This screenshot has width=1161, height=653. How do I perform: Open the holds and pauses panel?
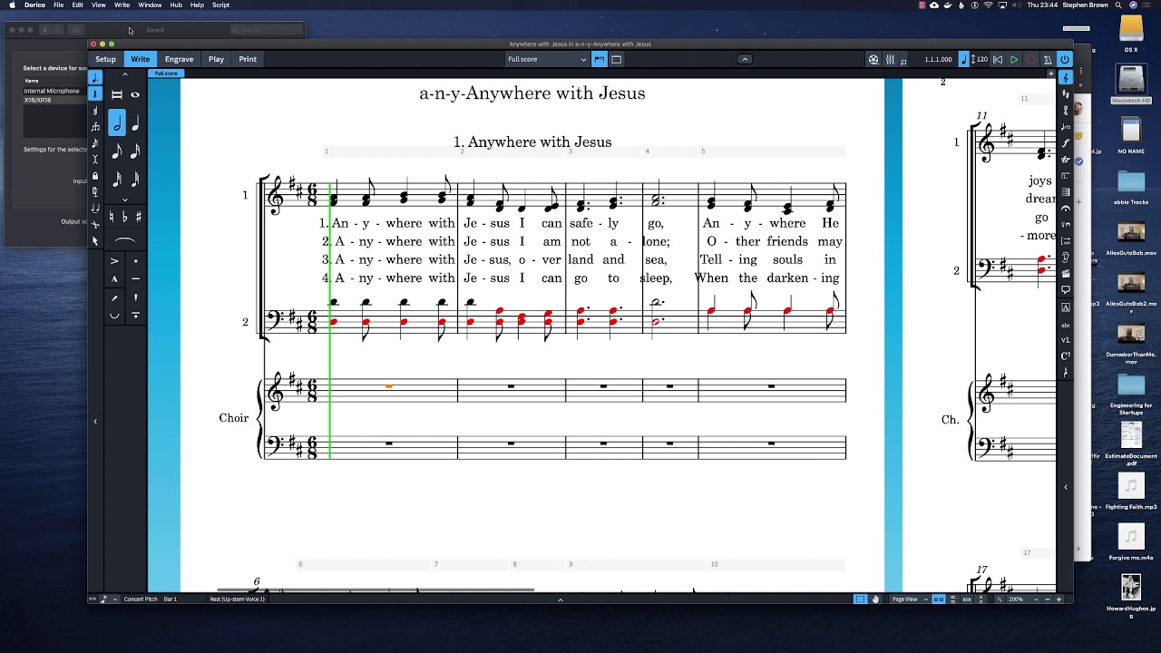point(1066,209)
